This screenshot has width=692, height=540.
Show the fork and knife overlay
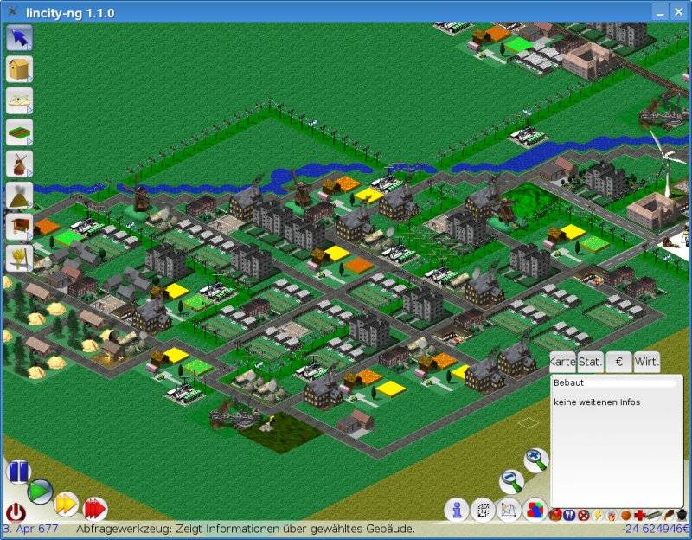pos(569,515)
